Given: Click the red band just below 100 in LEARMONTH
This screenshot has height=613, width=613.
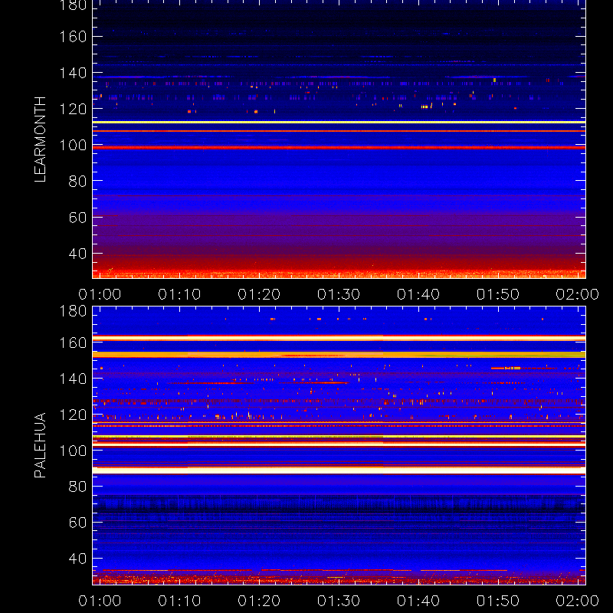Looking at the screenshot, I should coord(339,148).
